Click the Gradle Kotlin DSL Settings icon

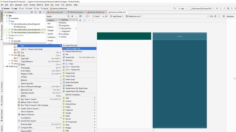coord(64,91)
